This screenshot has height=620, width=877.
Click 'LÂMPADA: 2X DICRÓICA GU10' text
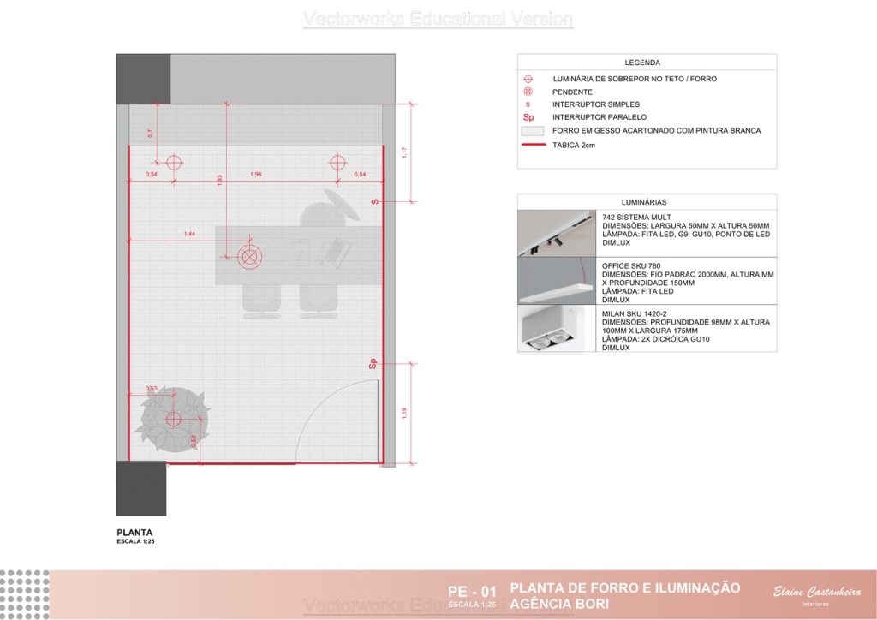pos(655,339)
